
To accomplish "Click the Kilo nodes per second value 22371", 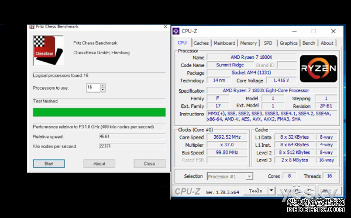I will tap(132, 146).
